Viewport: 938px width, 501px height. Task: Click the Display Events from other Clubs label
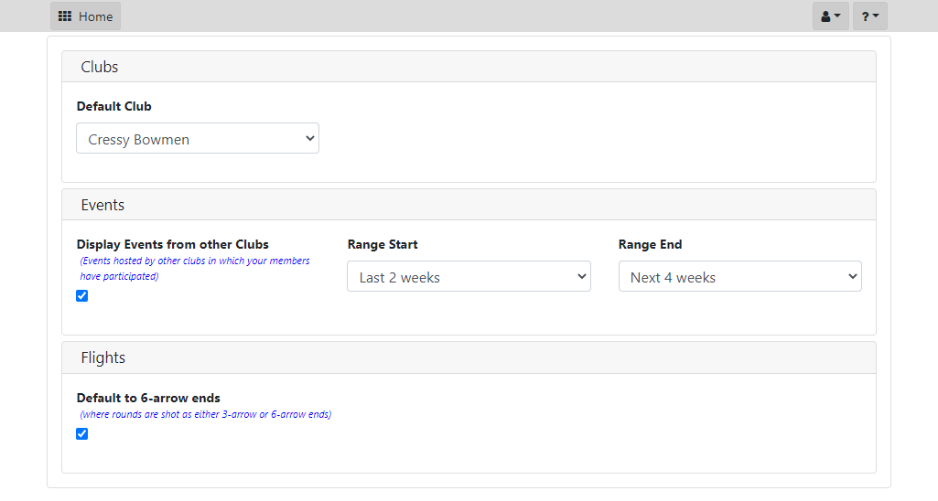[x=172, y=244]
